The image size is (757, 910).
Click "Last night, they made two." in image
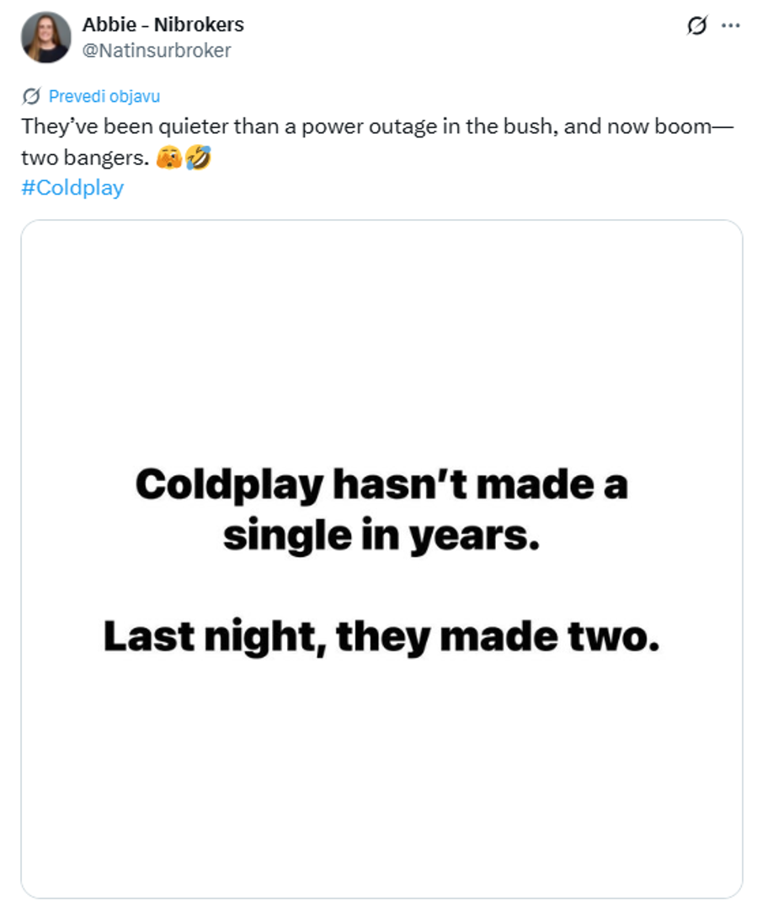click(381, 638)
